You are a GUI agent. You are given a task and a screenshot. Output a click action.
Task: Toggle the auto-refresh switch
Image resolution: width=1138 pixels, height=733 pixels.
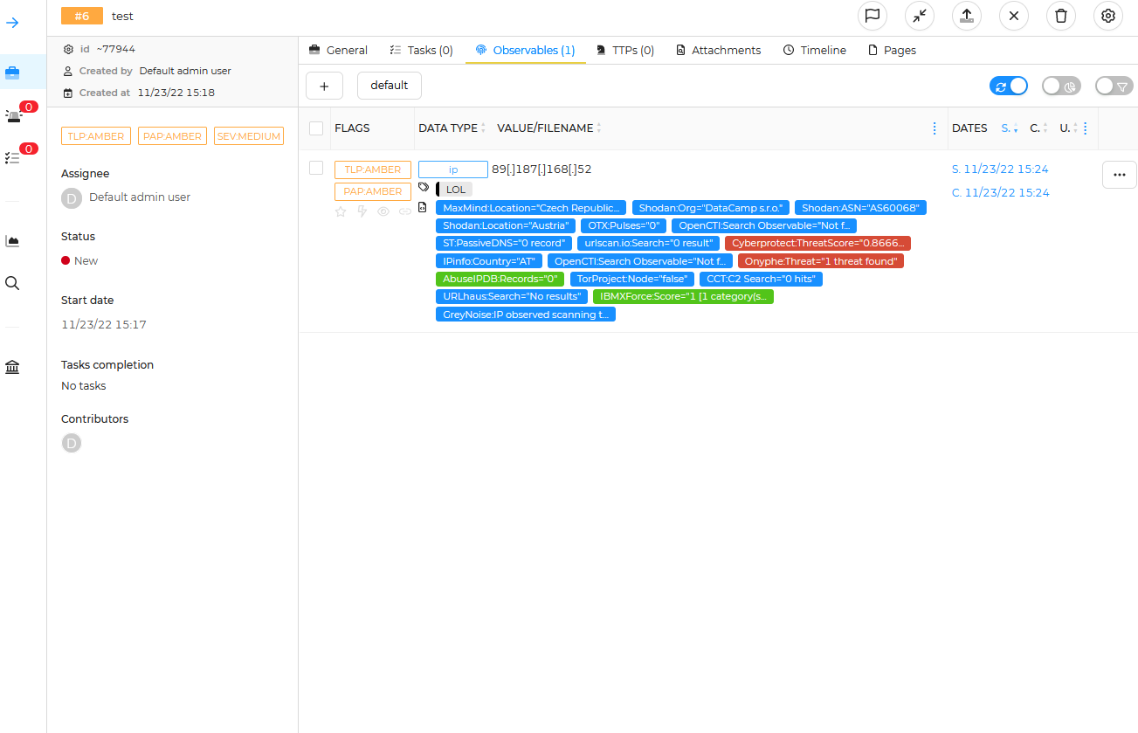point(1009,86)
